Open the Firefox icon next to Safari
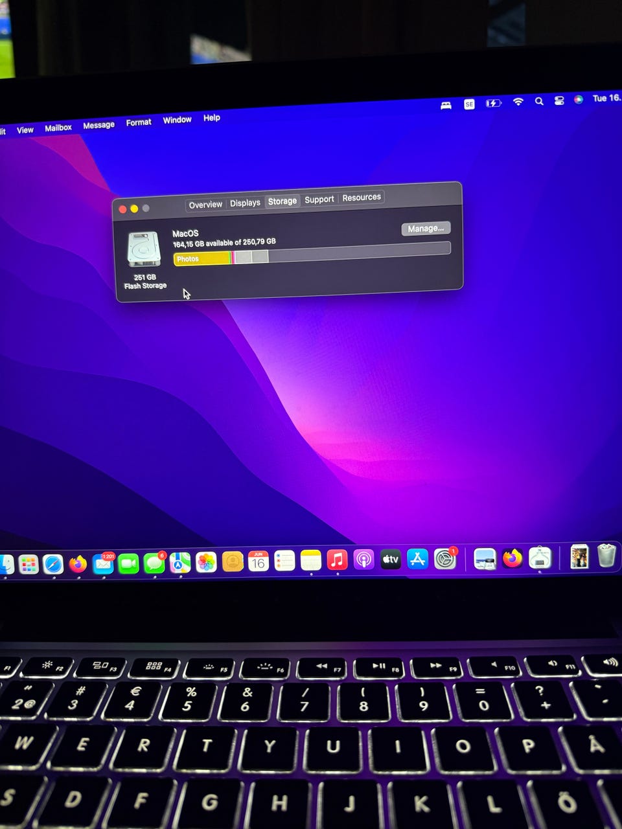The height and width of the screenshot is (829, 622). click(x=78, y=564)
